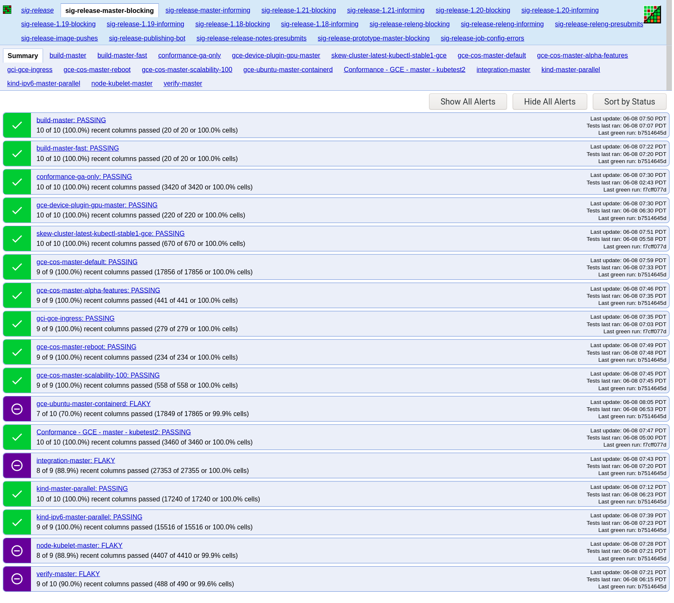Click the purple flaky icon for node-kubelet-master
The width and height of the screenshot is (674, 603).
pos(17,551)
